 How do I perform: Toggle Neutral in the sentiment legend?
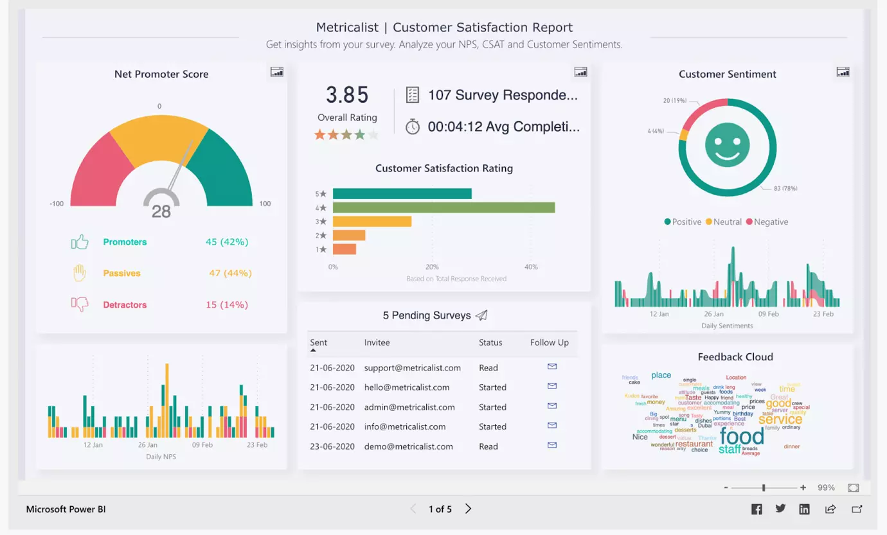click(x=724, y=222)
